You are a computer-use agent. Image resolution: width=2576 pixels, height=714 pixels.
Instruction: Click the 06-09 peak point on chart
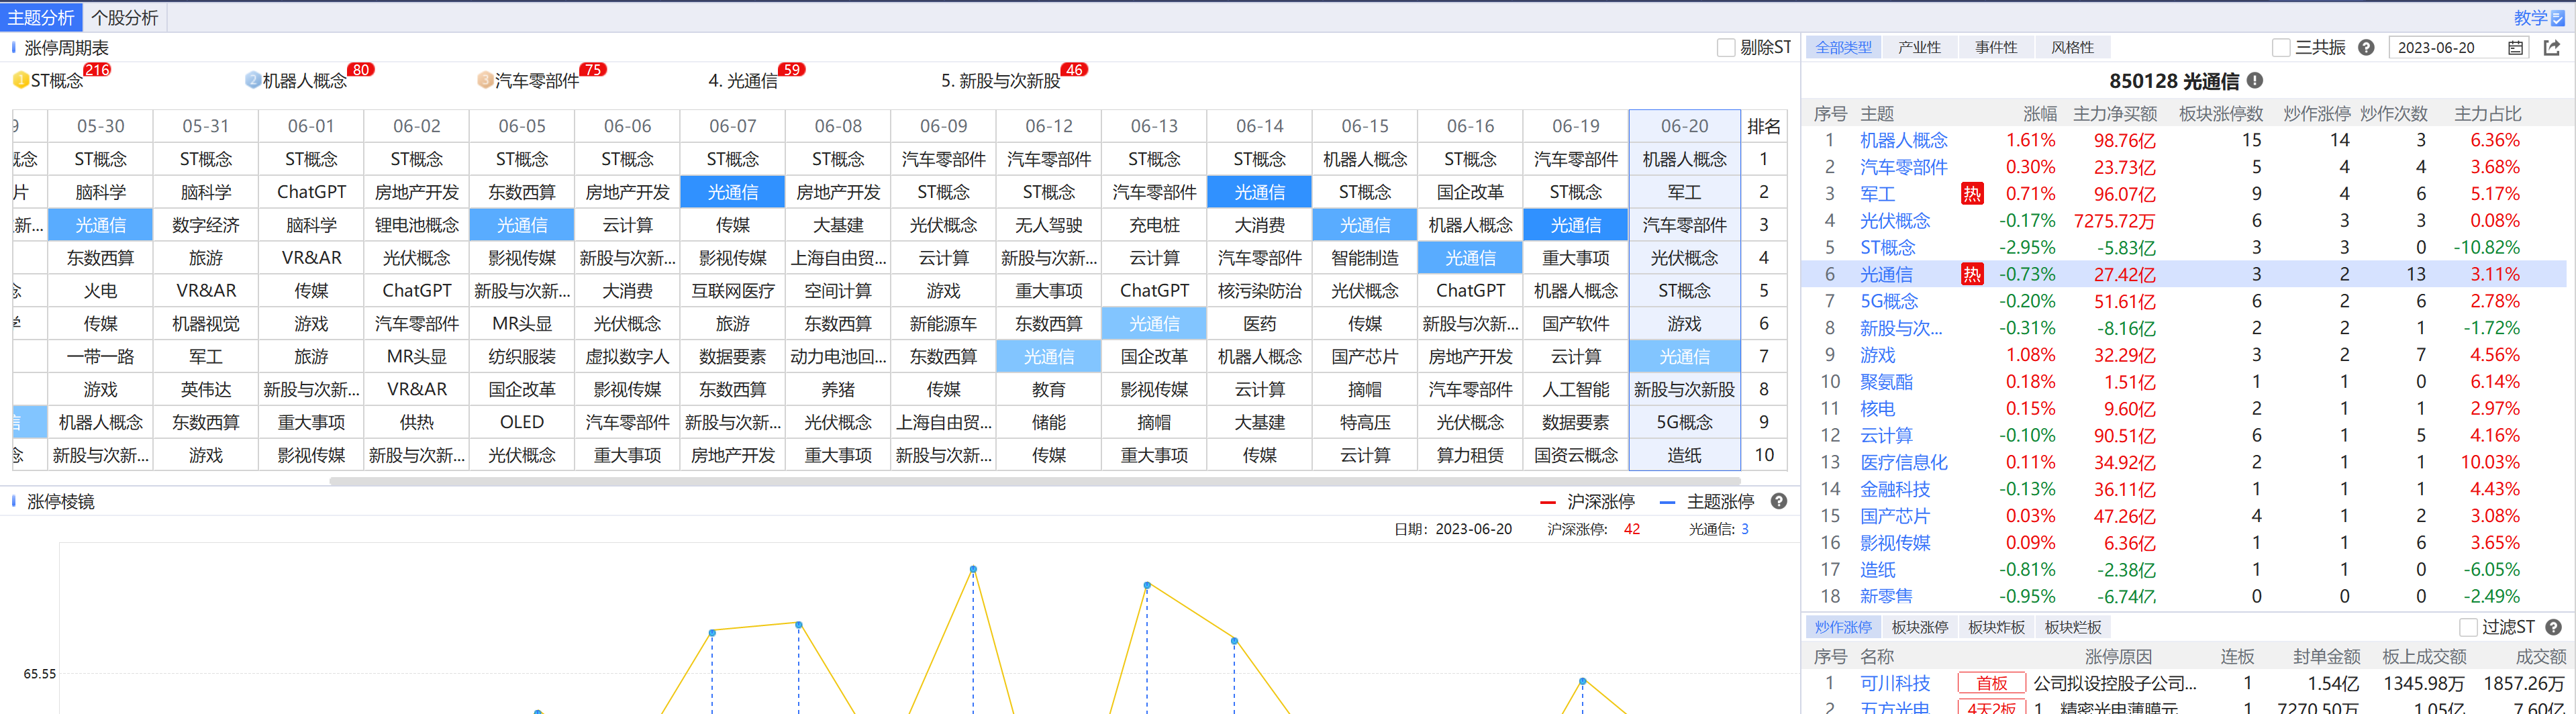(973, 569)
